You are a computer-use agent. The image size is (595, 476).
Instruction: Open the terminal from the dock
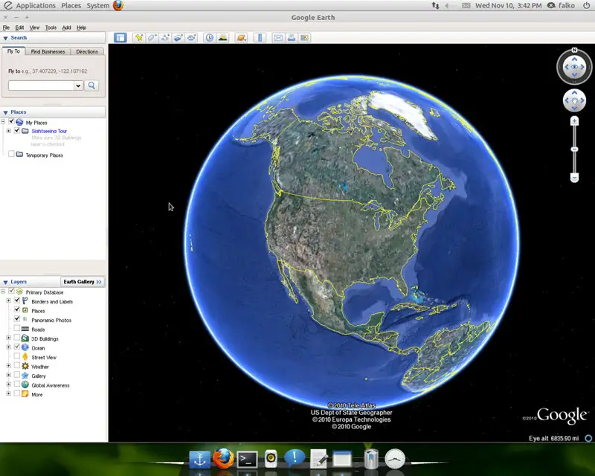247,460
